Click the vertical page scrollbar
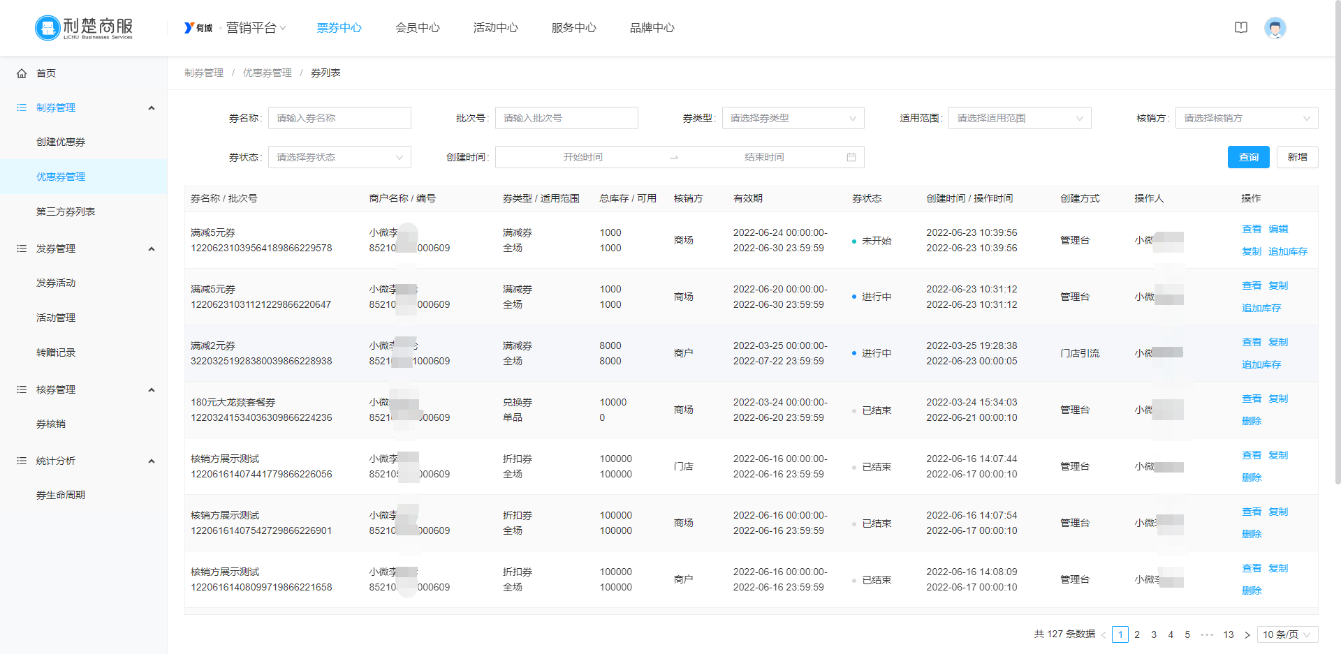 coord(1338,241)
